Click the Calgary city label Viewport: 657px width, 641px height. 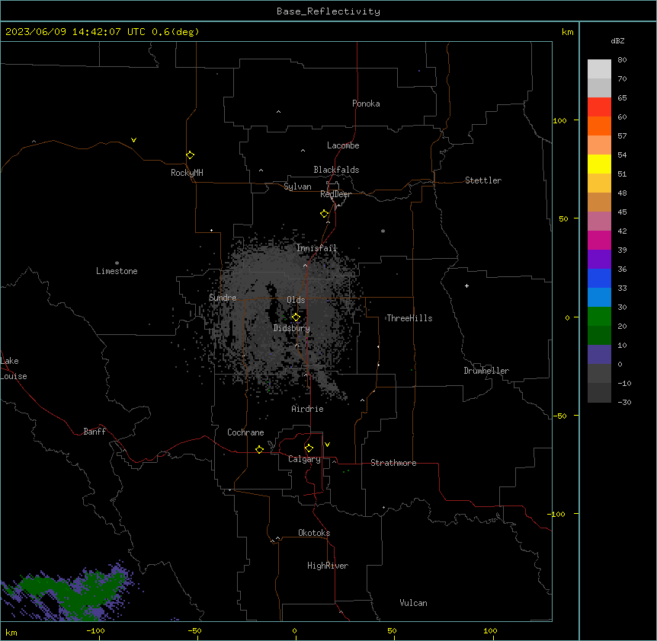pos(304,459)
